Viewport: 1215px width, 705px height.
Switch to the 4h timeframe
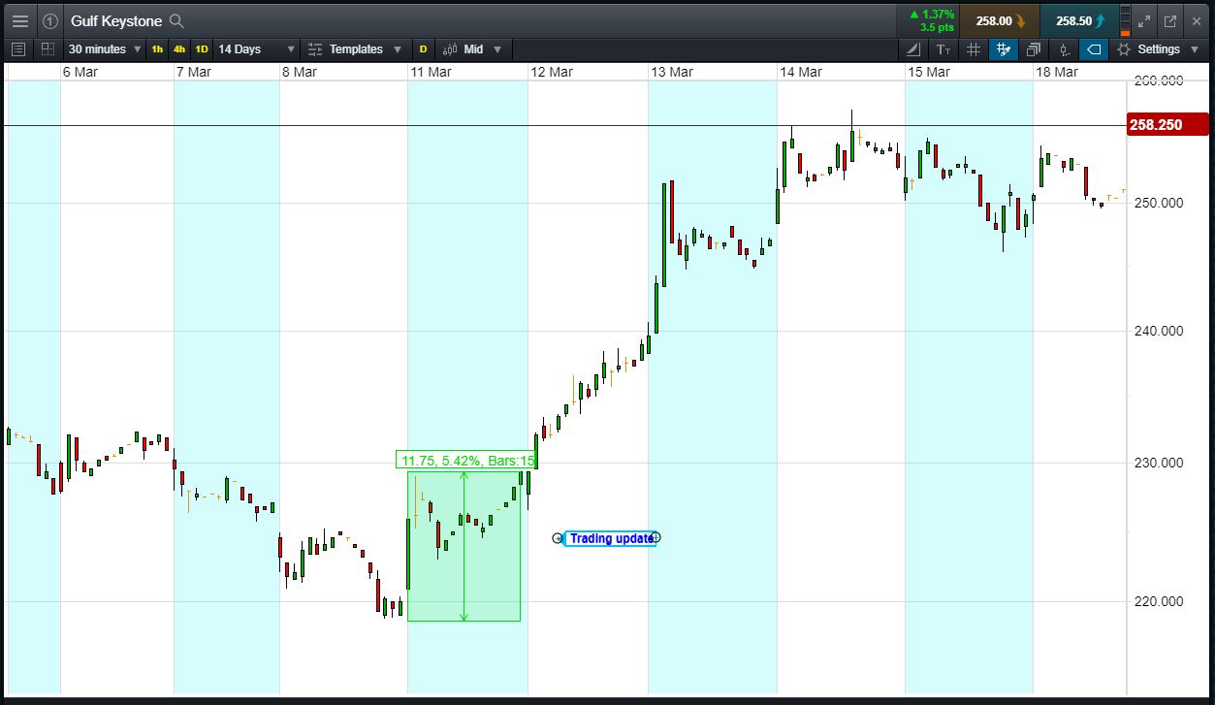(x=179, y=49)
